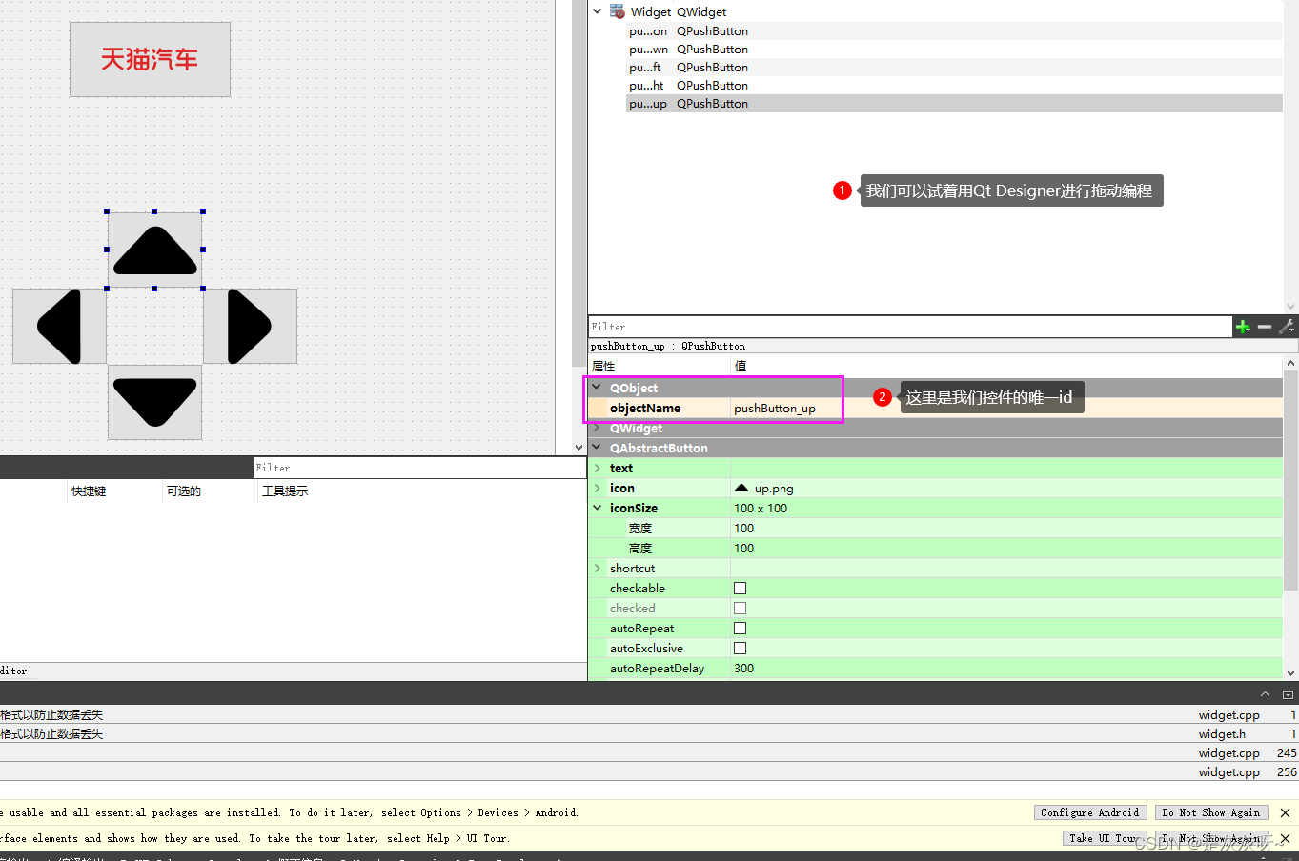The height and width of the screenshot is (861, 1299).
Task: Expand the QWidget property group
Action: (x=598, y=429)
